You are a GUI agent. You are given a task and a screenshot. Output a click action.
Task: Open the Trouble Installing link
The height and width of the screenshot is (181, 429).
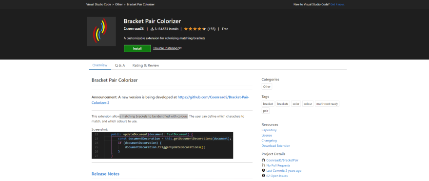click(x=166, y=48)
